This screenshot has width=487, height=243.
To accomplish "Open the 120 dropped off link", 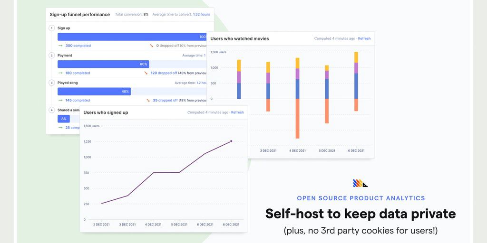I will click(164, 73).
